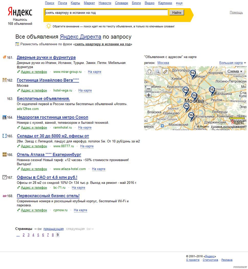
Task: Show hotel-vega.ru ad На карте
Action: click(x=85, y=91)
